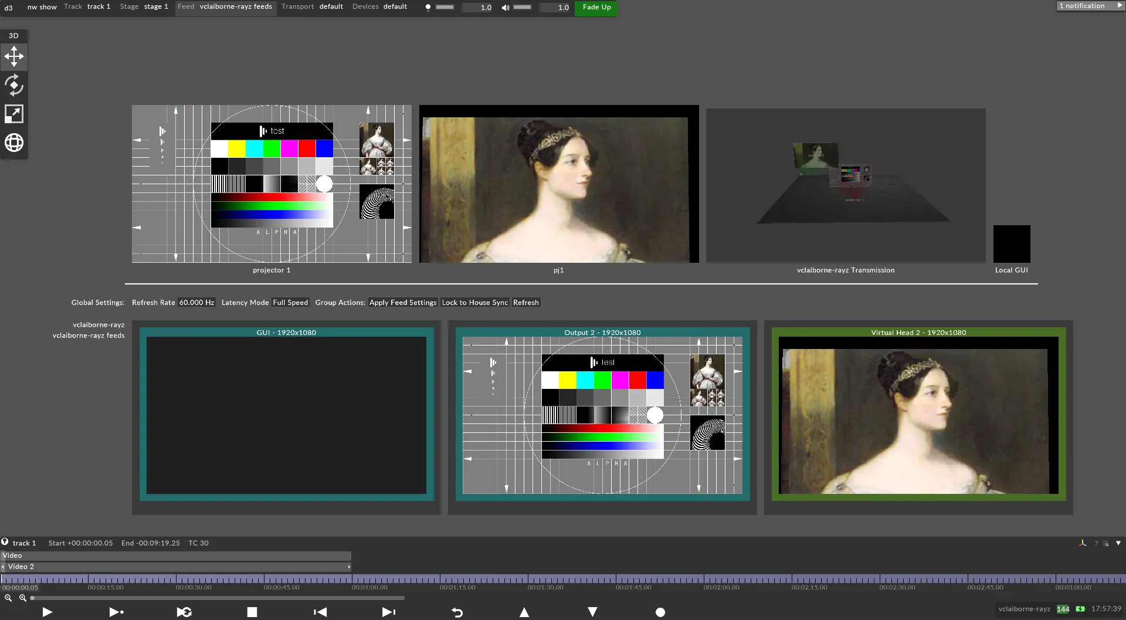Open the track header dropdown arrow
The width and height of the screenshot is (1126, 620).
pyautogui.click(x=1117, y=543)
